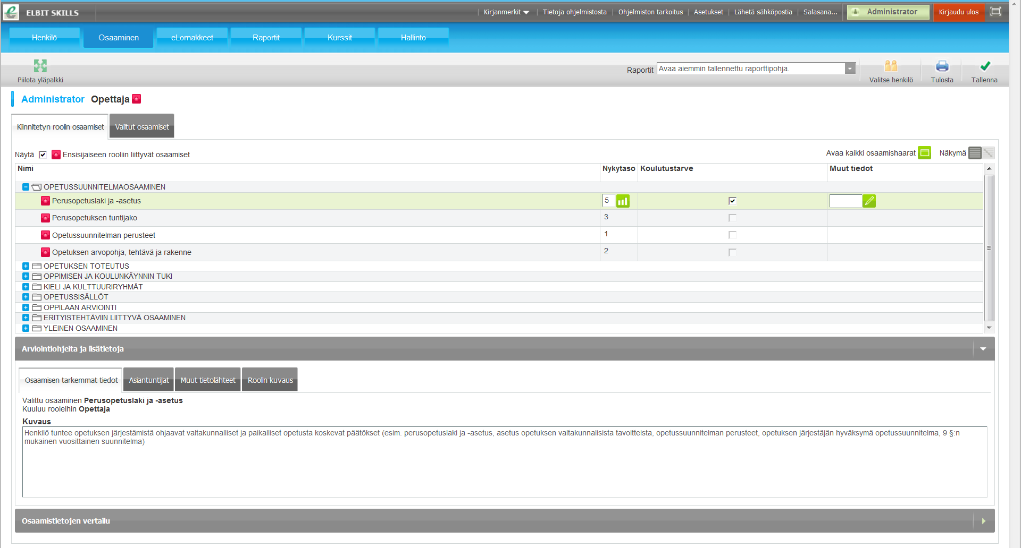Click Kuvaus description text area
The height and width of the screenshot is (548, 1021).
505,462
